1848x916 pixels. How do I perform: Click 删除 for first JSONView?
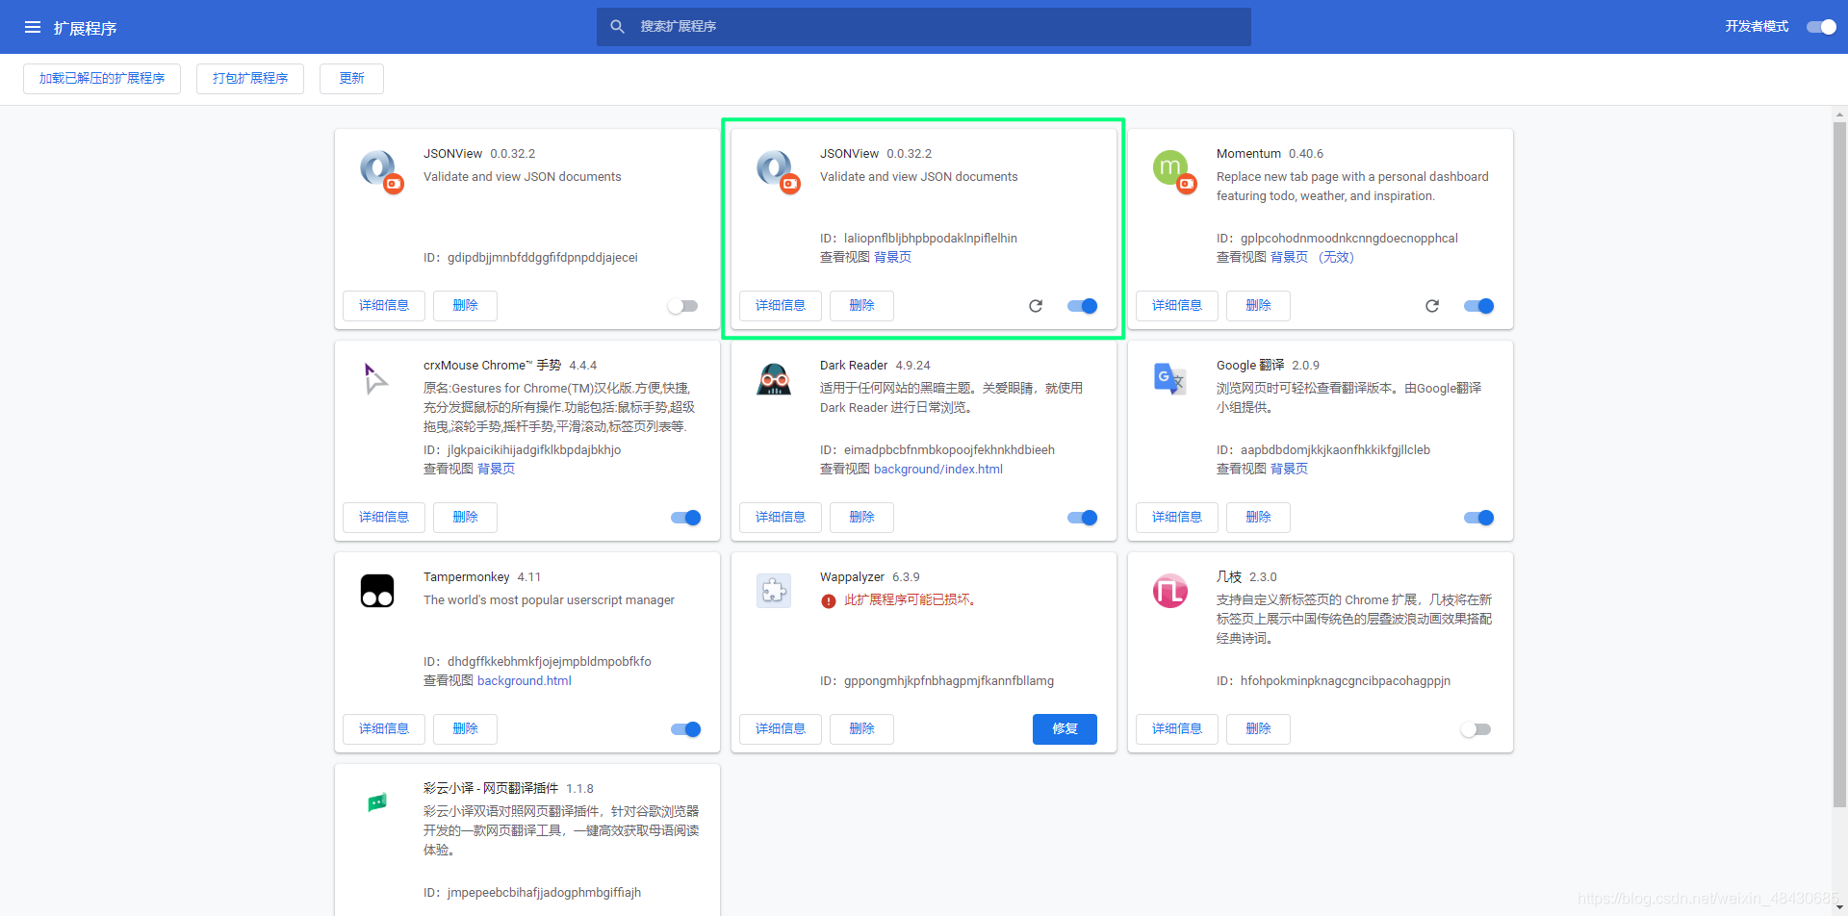tap(465, 306)
